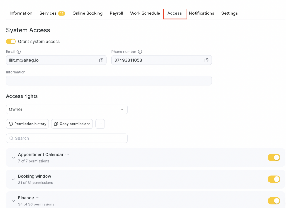Click the Copy permissions button
Image resolution: width=286 pixels, height=208 pixels.
72,124
